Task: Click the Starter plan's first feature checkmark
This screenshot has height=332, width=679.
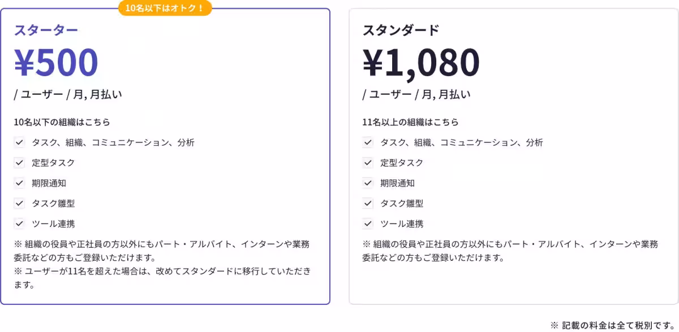Action: (x=20, y=142)
